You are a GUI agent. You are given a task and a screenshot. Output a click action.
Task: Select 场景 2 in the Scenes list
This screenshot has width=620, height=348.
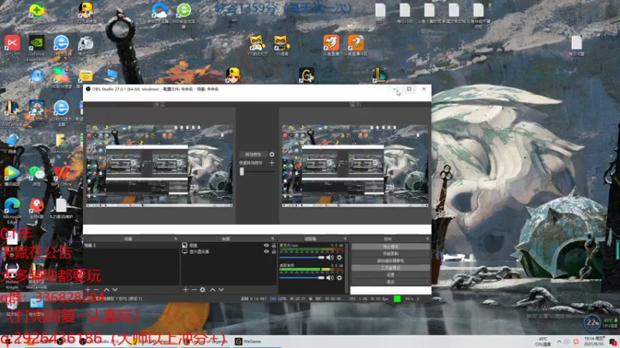coord(131,245)
